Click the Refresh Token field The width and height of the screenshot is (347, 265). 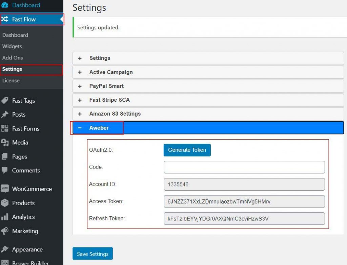click(244, 219)
